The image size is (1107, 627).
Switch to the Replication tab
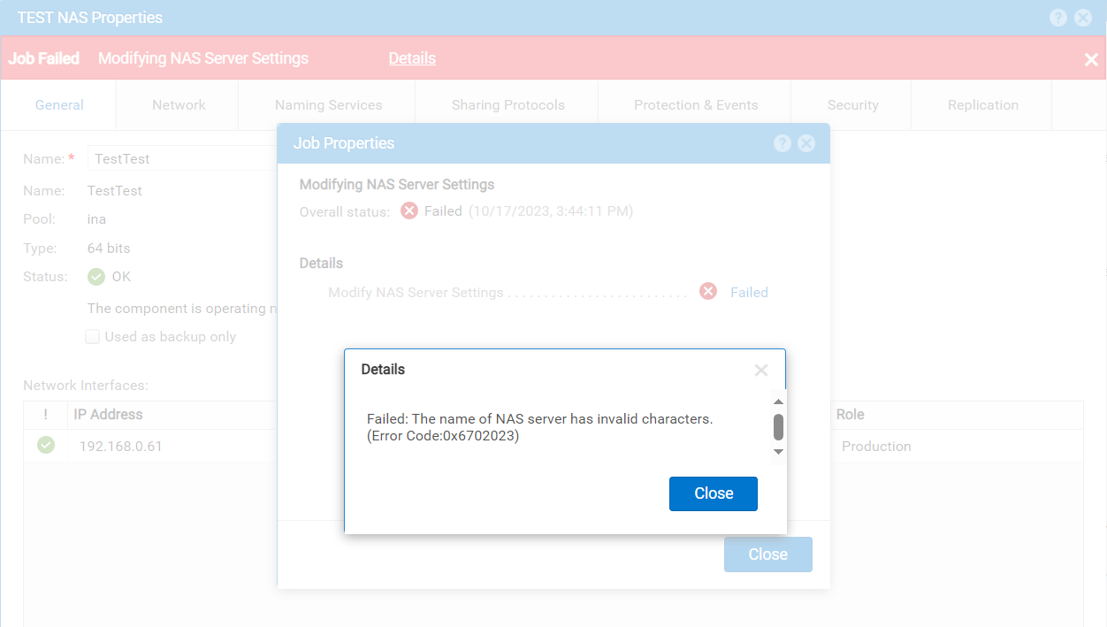click(981, 104)
